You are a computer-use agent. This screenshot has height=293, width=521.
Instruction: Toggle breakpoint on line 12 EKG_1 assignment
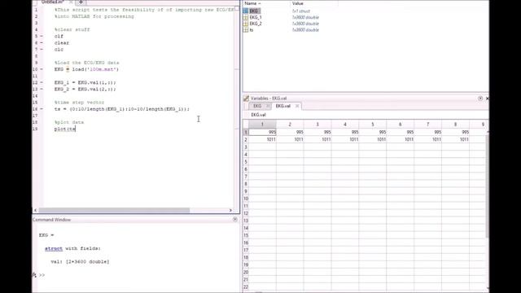pyautogui.click(x=42, y=82)
